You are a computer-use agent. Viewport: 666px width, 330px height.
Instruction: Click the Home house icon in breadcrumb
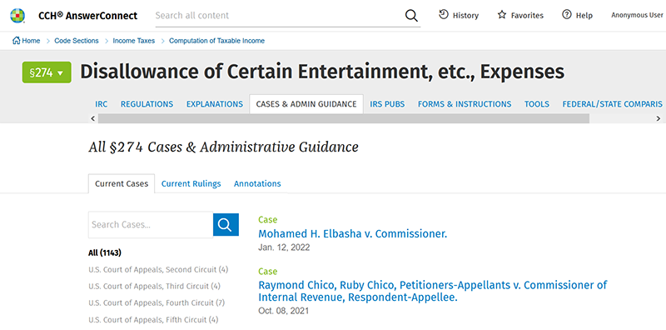[16, 41]
